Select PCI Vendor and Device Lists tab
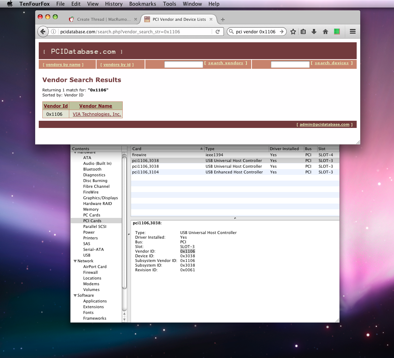The height and width of the screenshot is (358, 394). 179,19
